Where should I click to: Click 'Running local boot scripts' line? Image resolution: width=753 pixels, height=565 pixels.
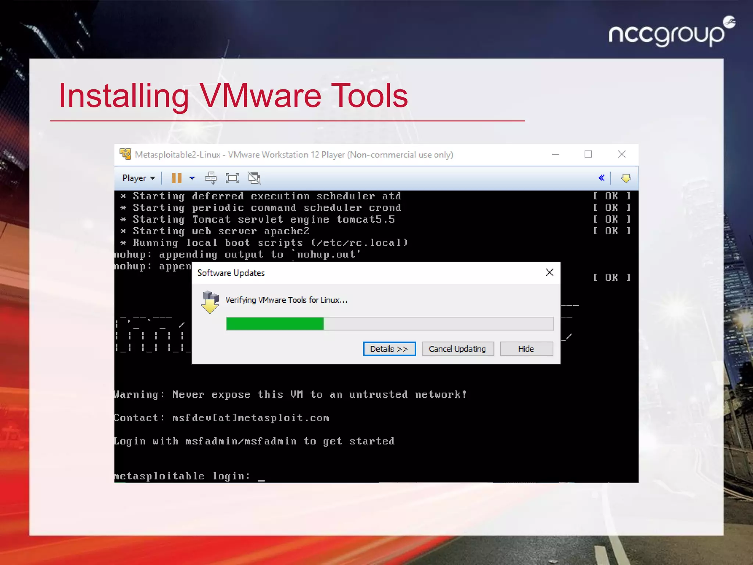tap(264, 243)
